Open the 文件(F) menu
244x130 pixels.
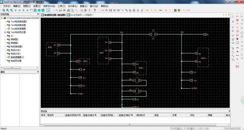[7, 6]
